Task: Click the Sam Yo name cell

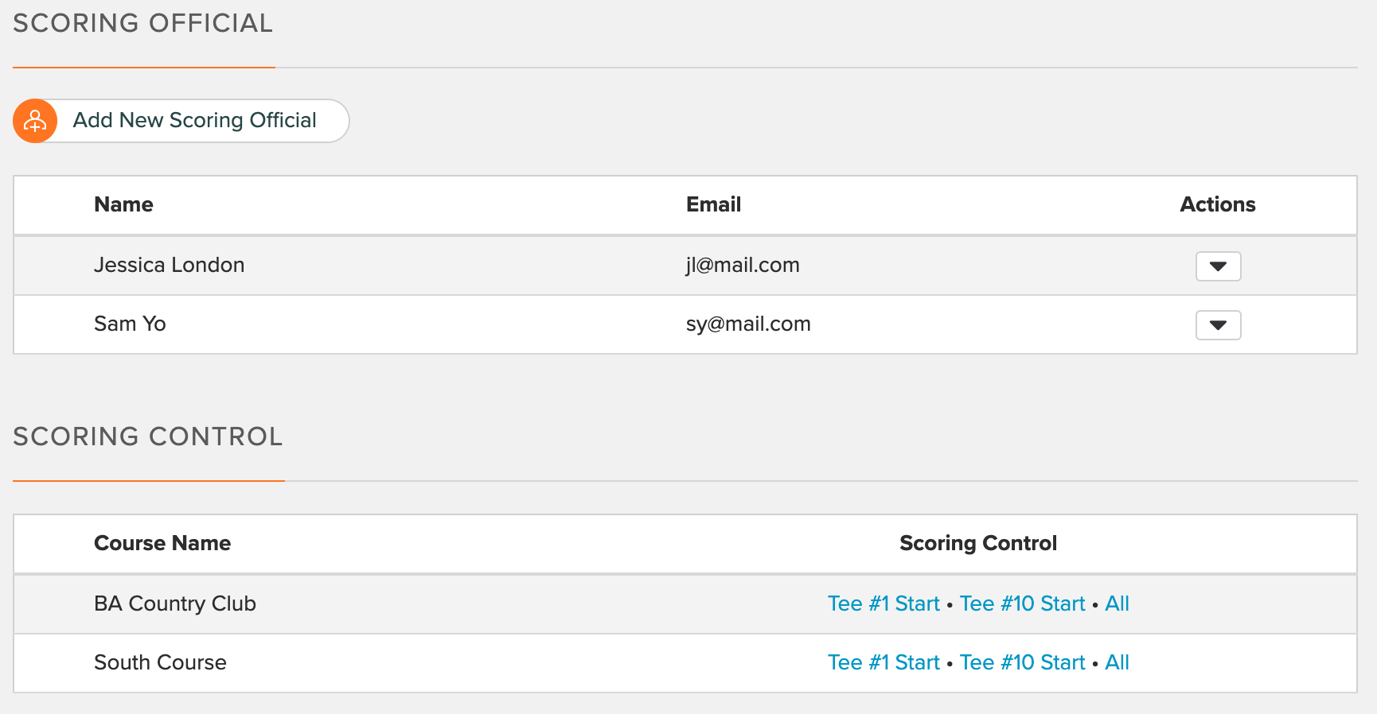Action: (130, 324)
